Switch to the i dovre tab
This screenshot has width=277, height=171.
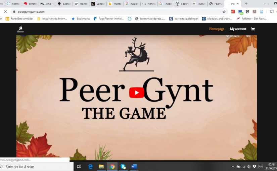[183, 4]
